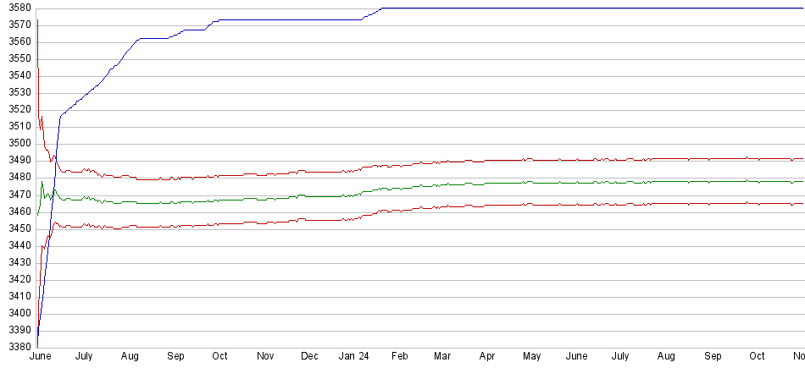This screenshot has width=805, height=368.
Task: Click the 3380 label at axis bottom
Action: pos(17,346)
